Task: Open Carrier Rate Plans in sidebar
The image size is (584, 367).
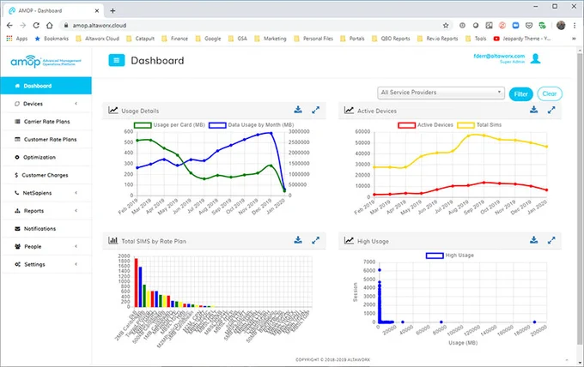Action: coord(46,122)
